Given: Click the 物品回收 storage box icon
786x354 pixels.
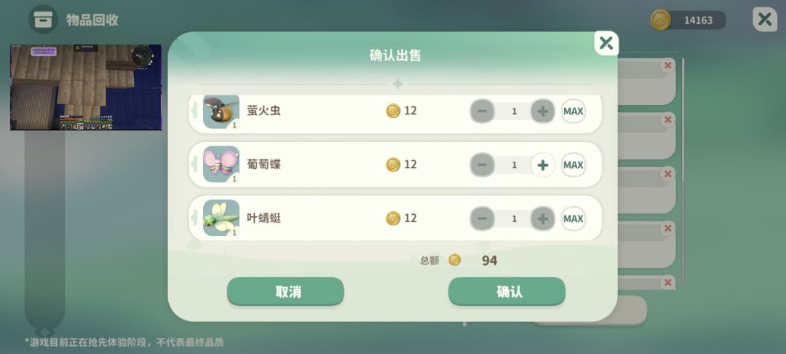Looking at the screenshot, I should 43,20.
